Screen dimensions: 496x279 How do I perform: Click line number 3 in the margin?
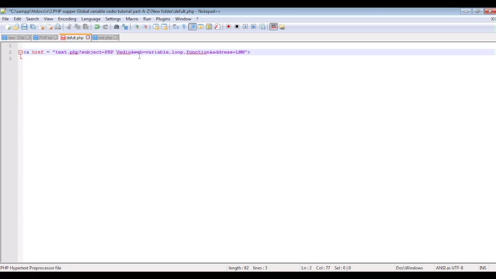coord(10,59)
